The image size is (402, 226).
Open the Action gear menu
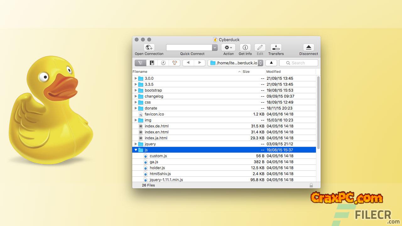click(228, 47)
